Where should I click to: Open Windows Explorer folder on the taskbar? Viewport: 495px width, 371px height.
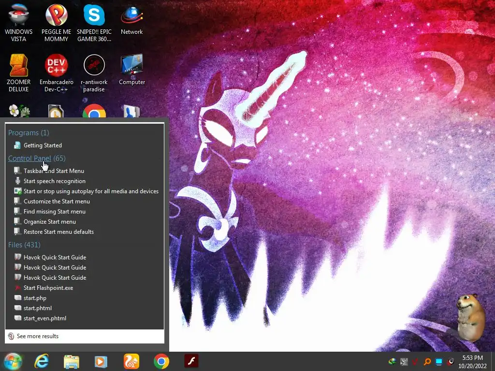72,361
